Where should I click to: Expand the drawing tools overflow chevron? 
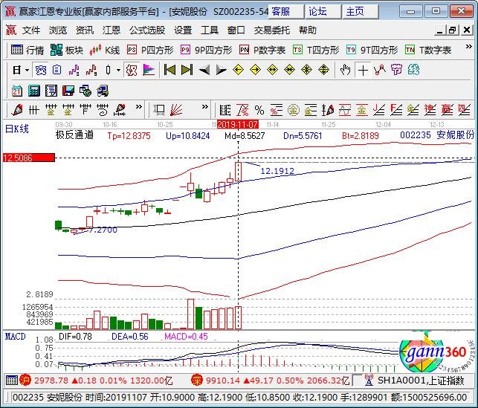coord(139,107)
